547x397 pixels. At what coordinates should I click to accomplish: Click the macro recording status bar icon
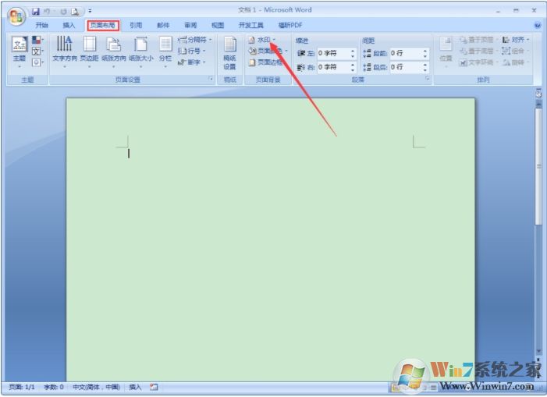click(x=154, y=387)
